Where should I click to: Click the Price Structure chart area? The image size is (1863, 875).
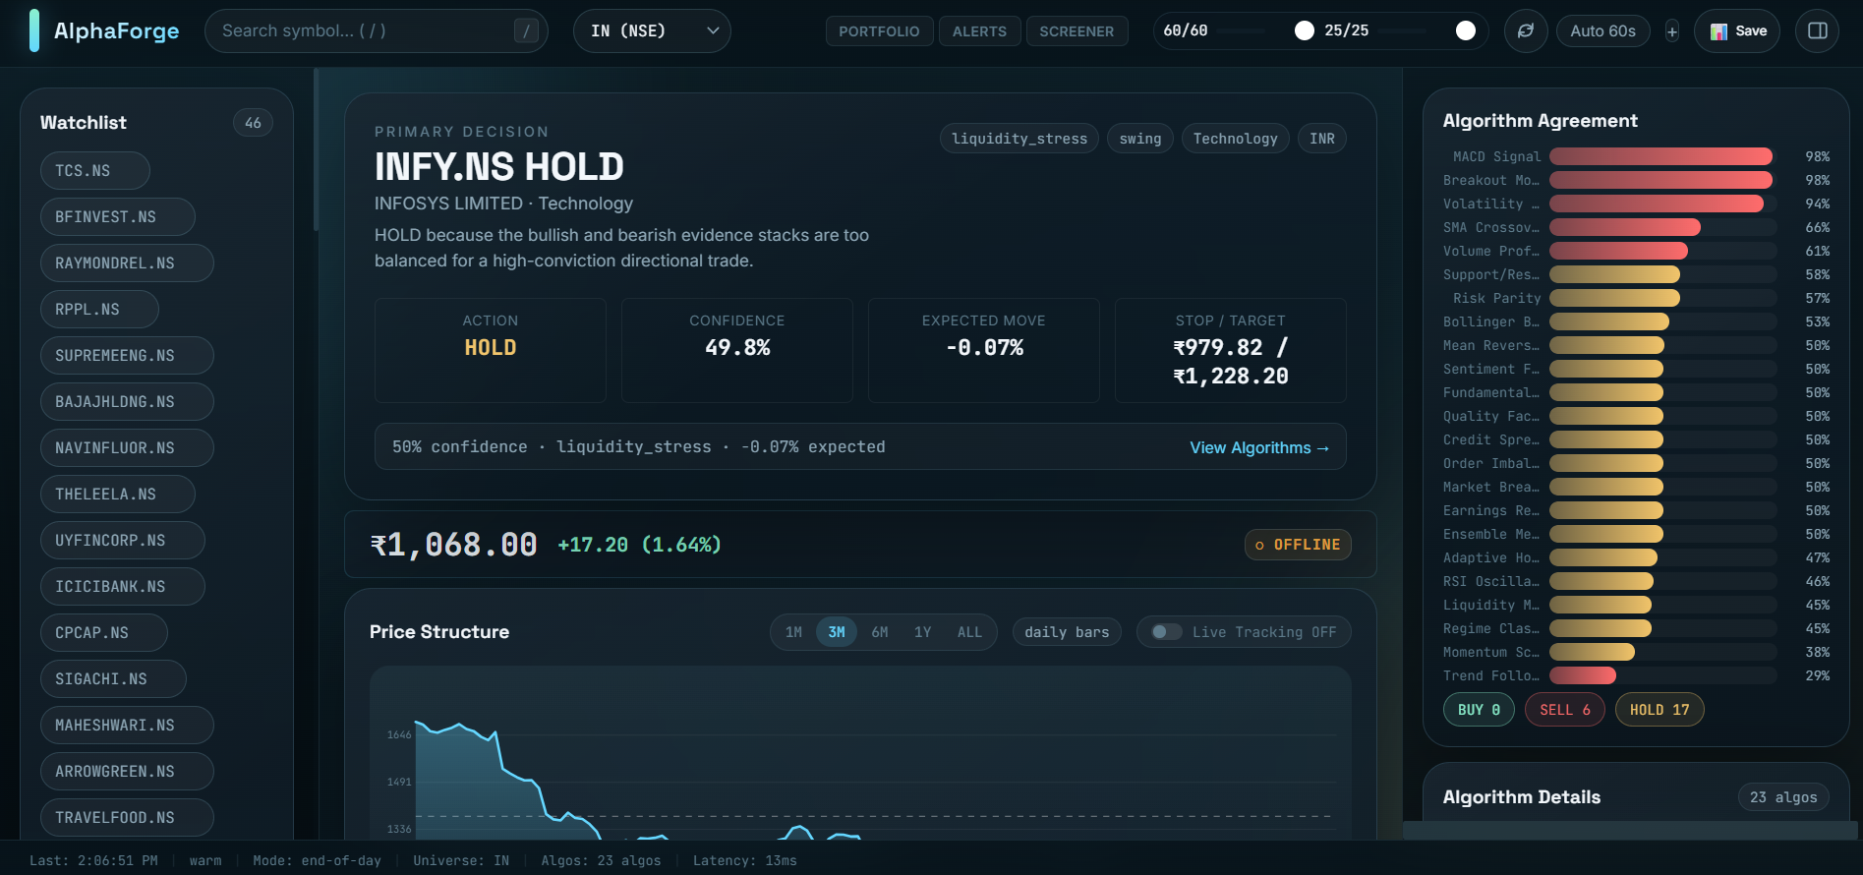860,753
